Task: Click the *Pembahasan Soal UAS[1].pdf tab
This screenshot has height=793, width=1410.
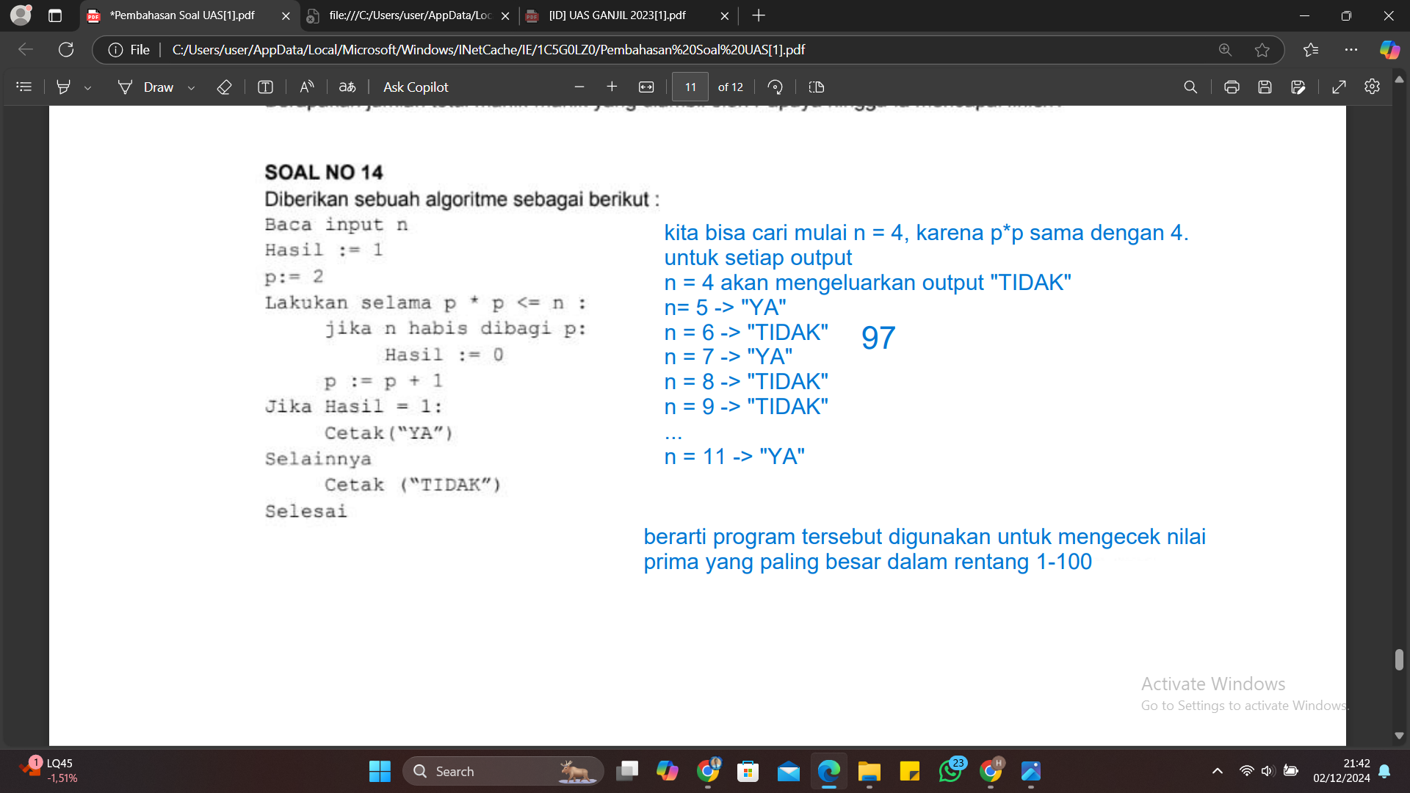Action: 186,15
